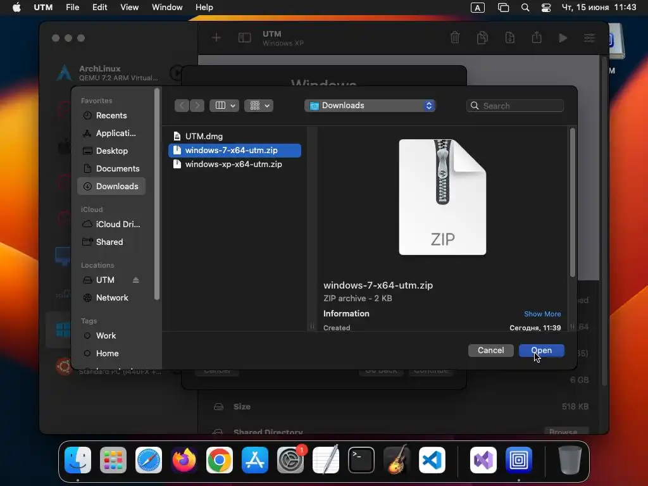The height and width of the screenshot is (486, 648).
Task: Click the clone VM icon in UTM toolbar
Action: [x=482, y=38]
